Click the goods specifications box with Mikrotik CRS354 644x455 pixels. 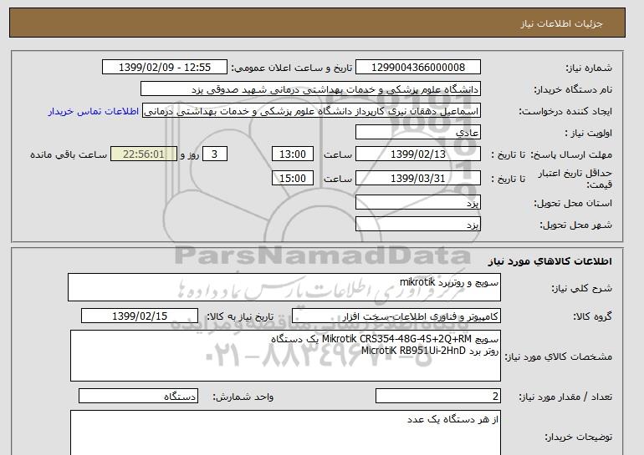coord(285,356)
